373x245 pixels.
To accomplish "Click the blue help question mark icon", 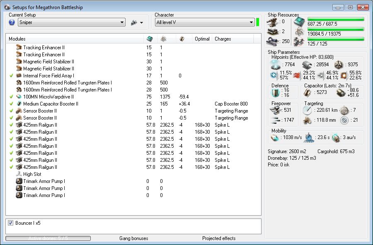I will pos(12,22).
